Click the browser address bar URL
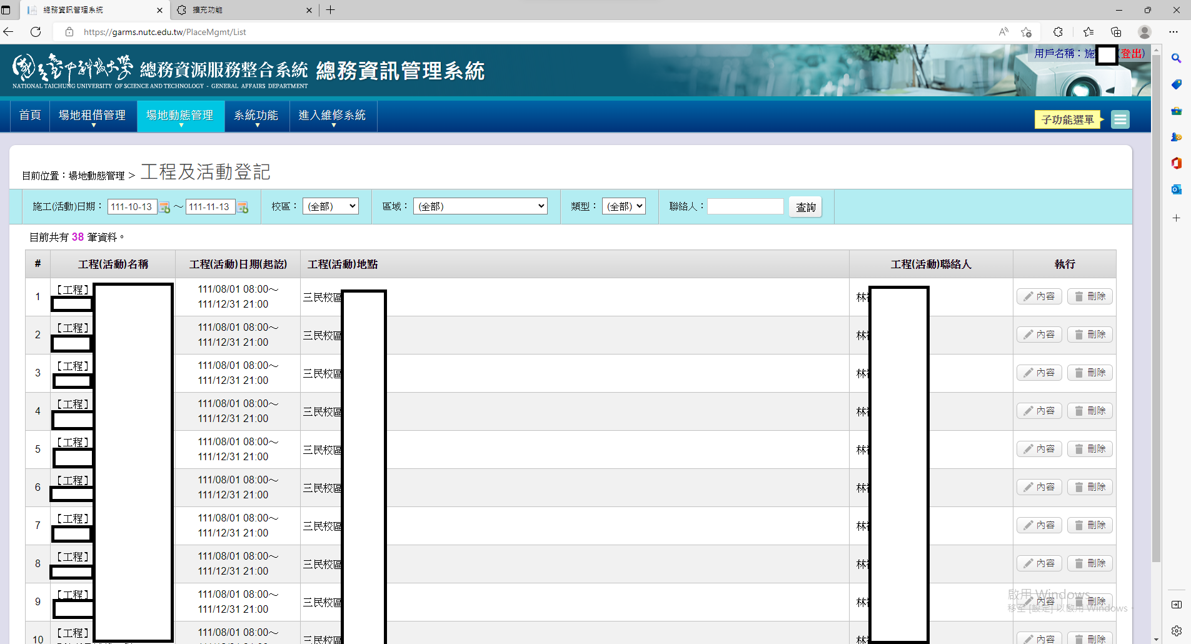The image size is (1191, 644). 165,32
